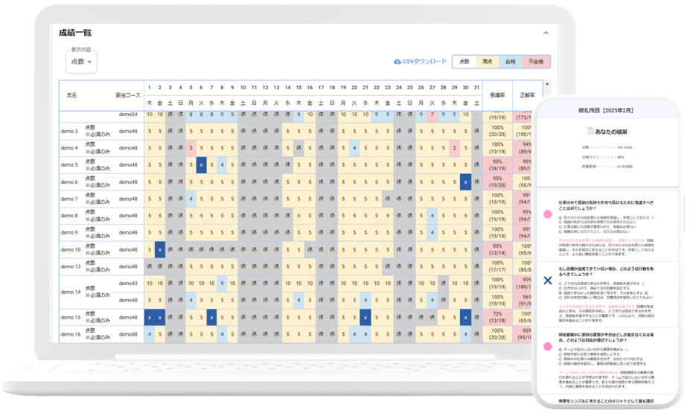Collapse the 成績一覧 panel with the chevron
This screenshot has height=413, width=690.
pos(545,33)
